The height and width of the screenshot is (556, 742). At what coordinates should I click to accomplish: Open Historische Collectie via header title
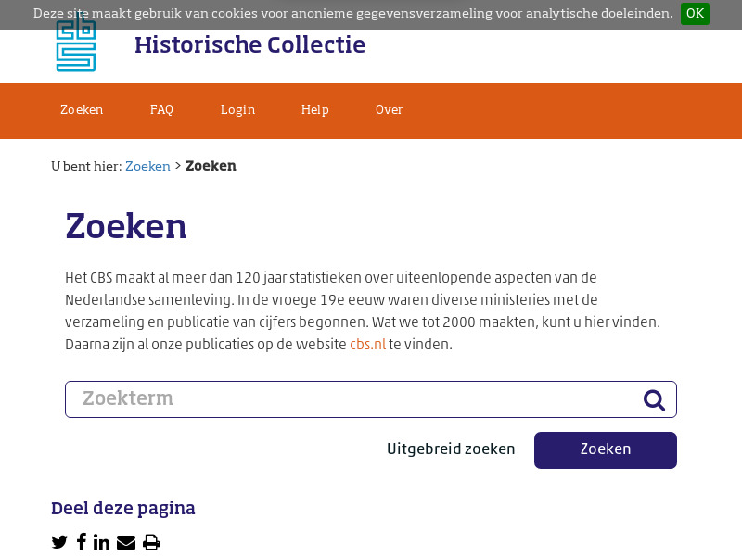tap(249, 44)
